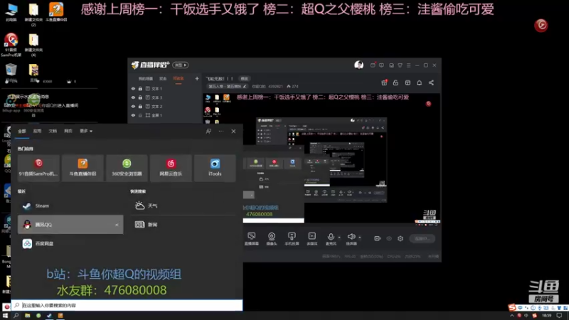Launch the iTools tile
569x320 pixels.
(215, 168)
